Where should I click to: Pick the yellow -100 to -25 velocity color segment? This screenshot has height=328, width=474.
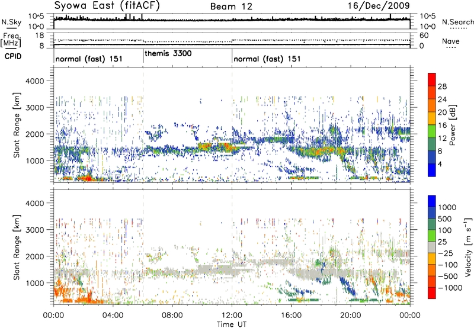tap(432, 259)
